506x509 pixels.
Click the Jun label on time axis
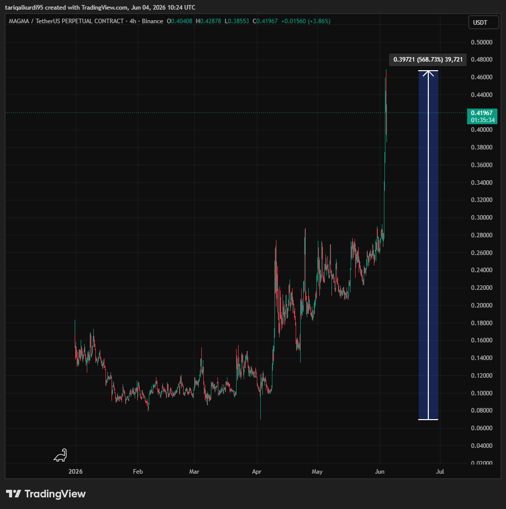tap(379, 472)
